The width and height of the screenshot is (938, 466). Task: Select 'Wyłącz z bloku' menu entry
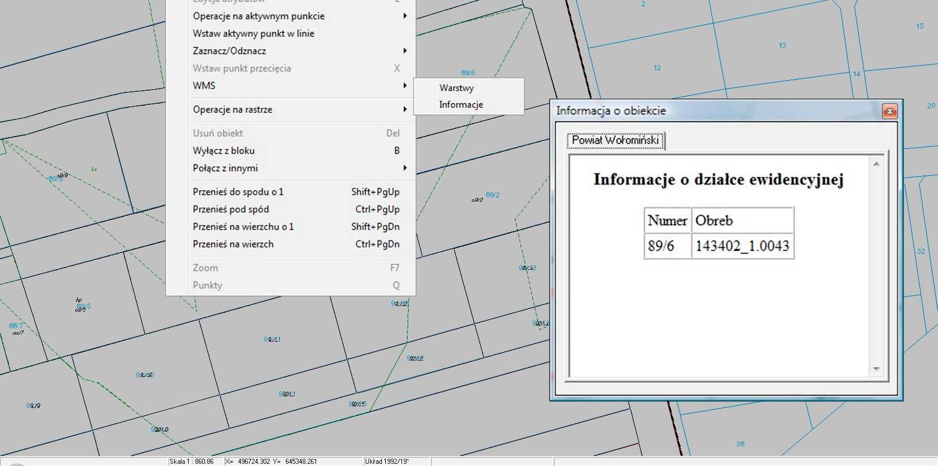point(291,151)
